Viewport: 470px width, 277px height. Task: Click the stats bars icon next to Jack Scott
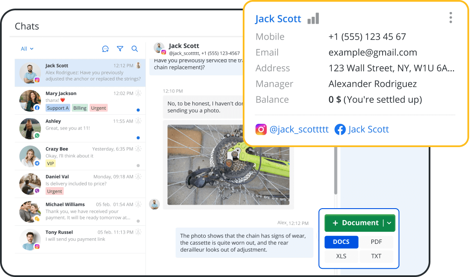[313, 18]
